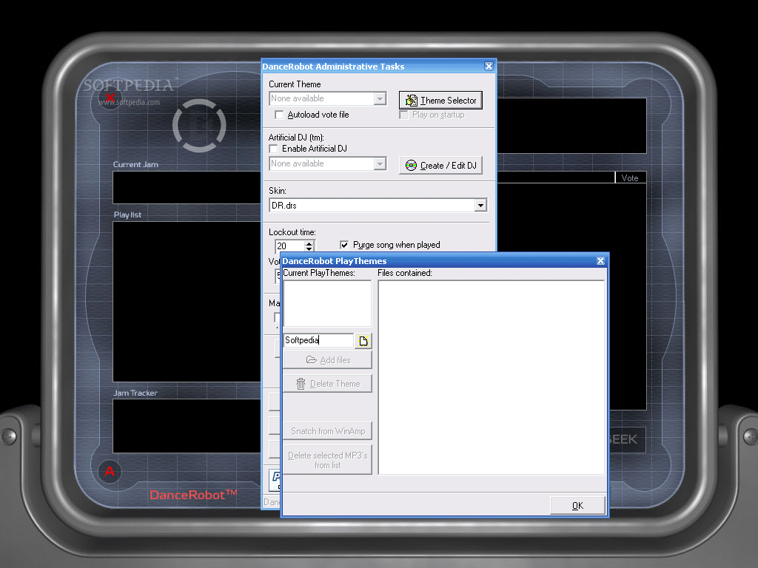Click the Current PlayThemes list box

[x=327, y=303]
